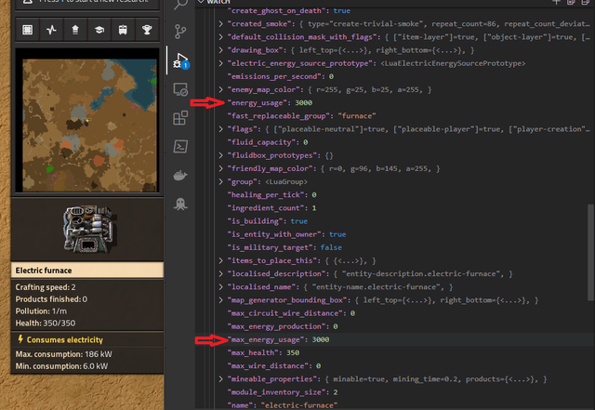Expand the "fluidbox_prototypes" entry

221,155
